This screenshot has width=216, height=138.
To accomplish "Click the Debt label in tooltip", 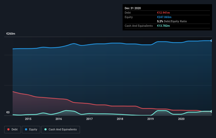I will 128,13.
